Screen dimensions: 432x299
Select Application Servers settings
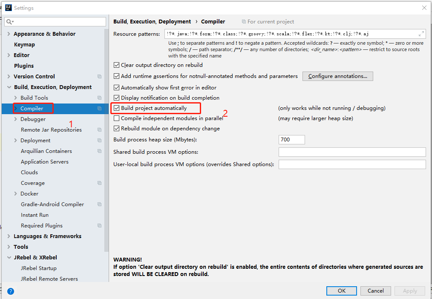pos(45,161)
